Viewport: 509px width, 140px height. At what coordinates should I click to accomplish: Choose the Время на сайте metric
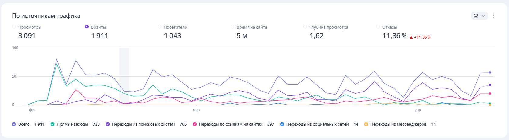(x=232, y=27)
